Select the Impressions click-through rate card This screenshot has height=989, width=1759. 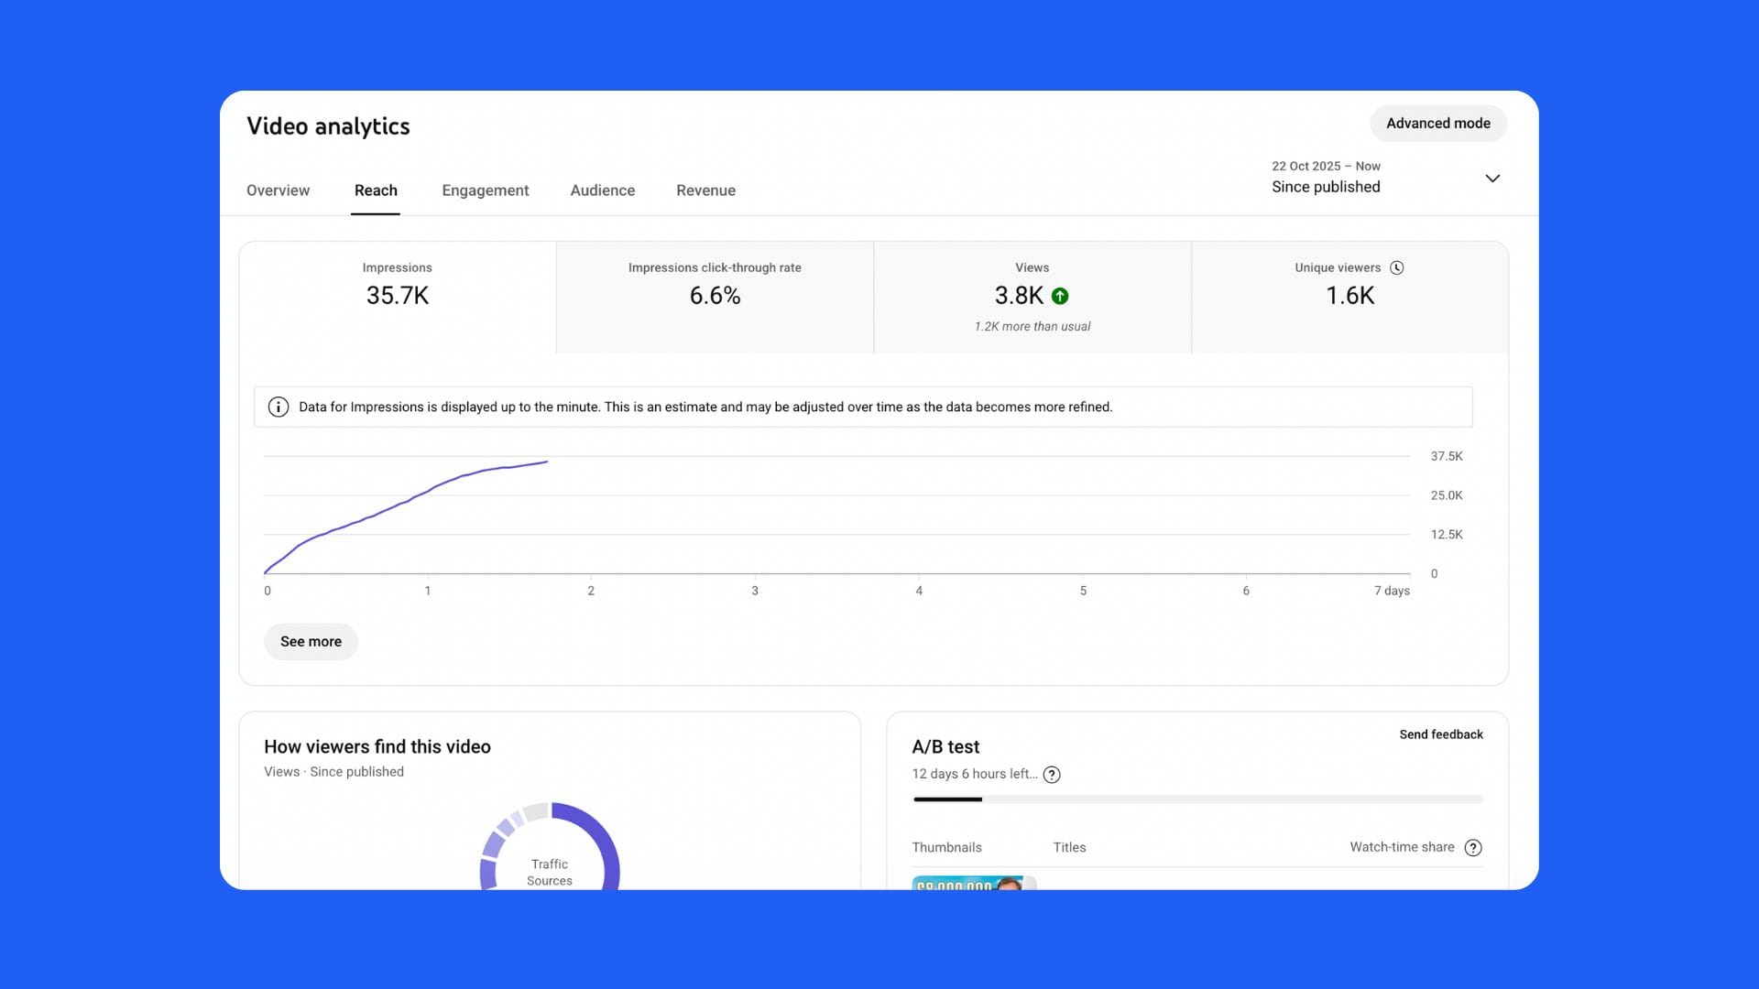tap(715, 297)
